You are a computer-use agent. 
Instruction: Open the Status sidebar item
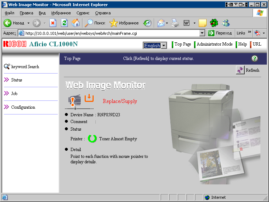pos(16,80)
